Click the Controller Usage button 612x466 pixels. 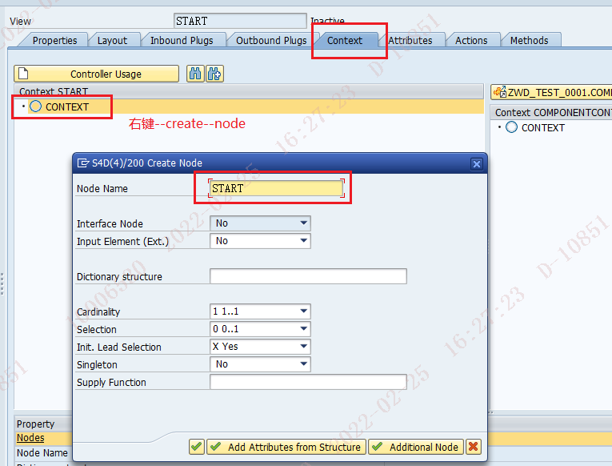97,74
